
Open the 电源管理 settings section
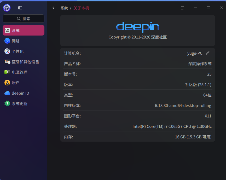[x=24, y=72]
